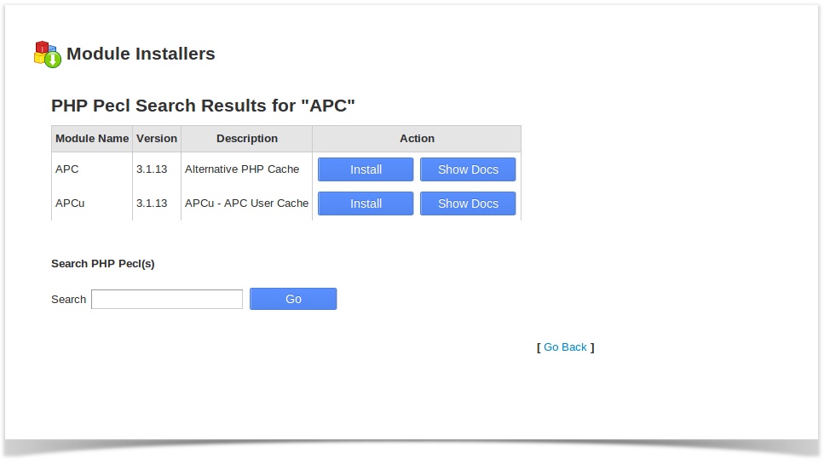Image resolution: width=830 pixels, height=464 pixels.
Task: Select the APC module name cell
Action: (67, 169)
